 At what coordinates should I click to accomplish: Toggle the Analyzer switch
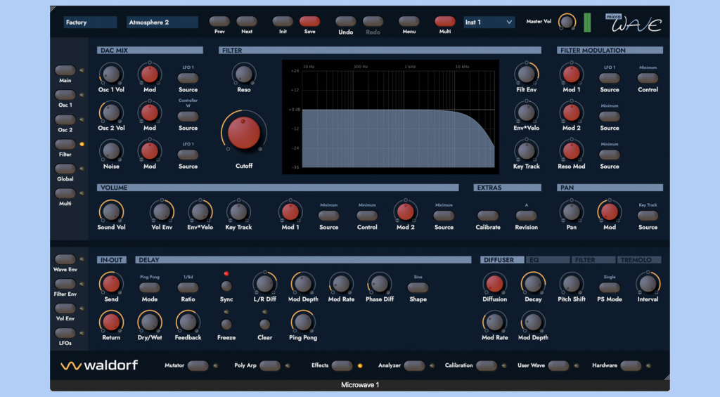pos(415,366)
